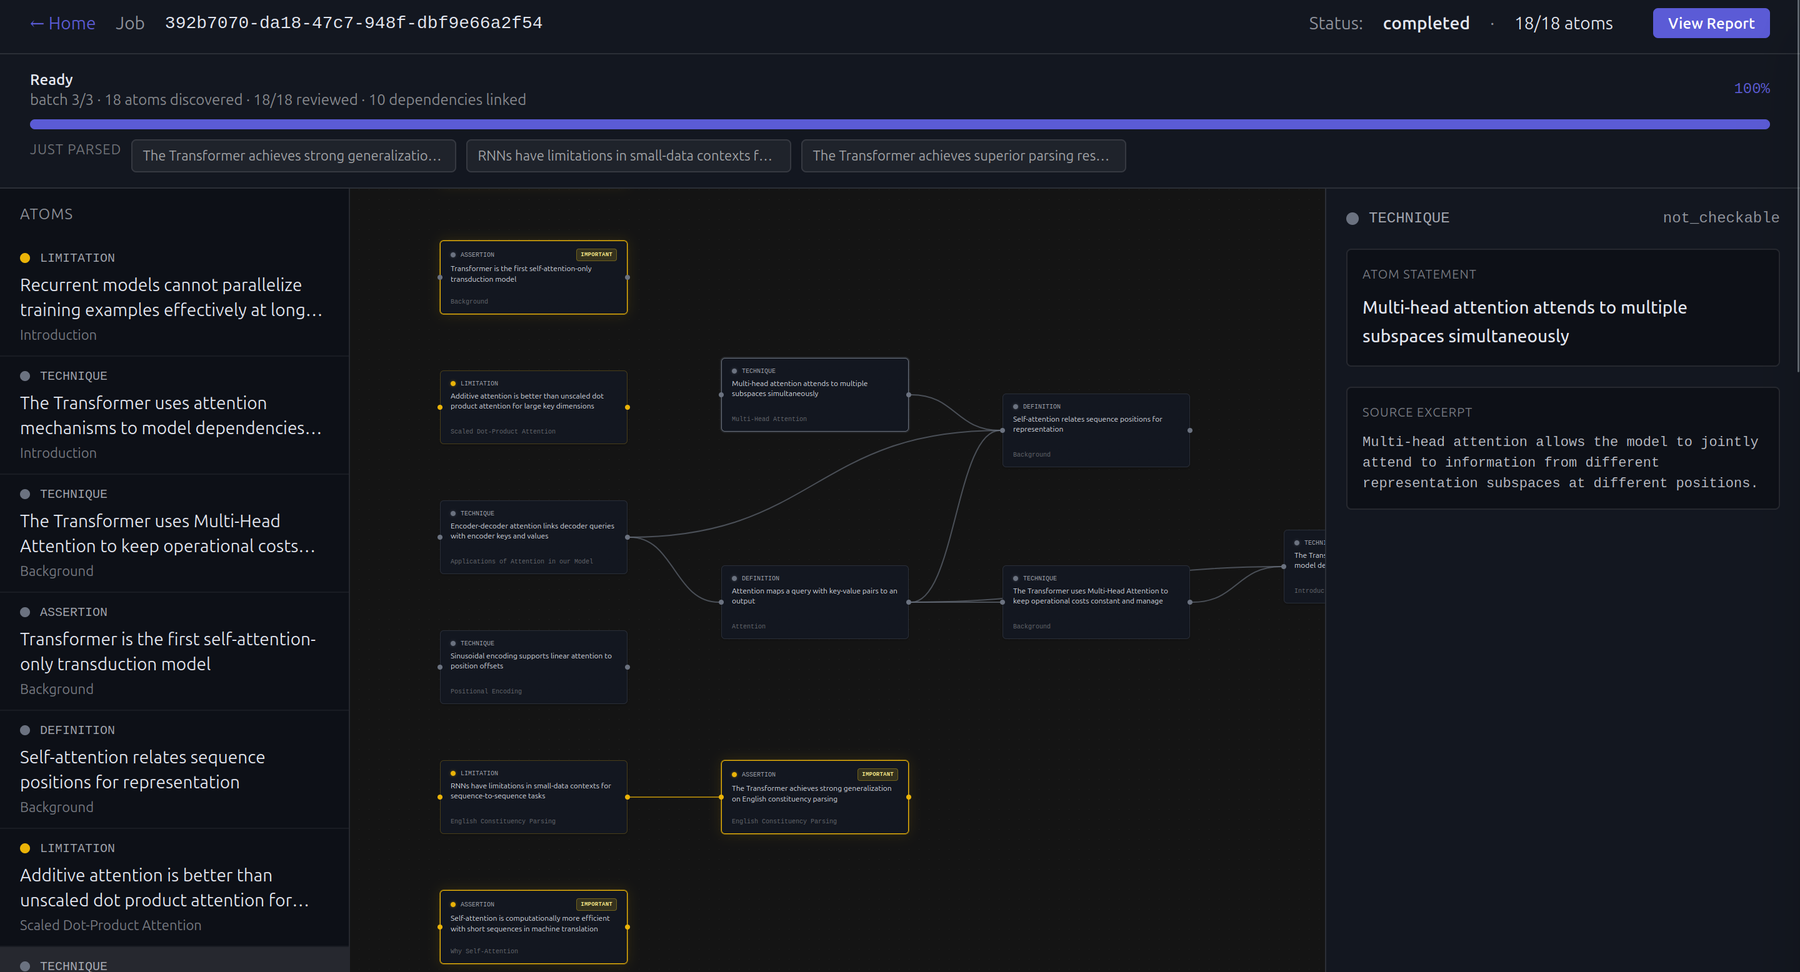
Task: Click input connector of 'Attention maps a query' node
Action: coord(721,602)
